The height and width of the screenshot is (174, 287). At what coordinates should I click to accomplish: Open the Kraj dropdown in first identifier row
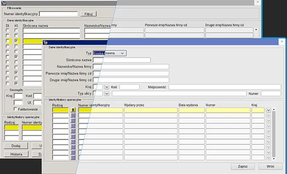pos(268,110)
